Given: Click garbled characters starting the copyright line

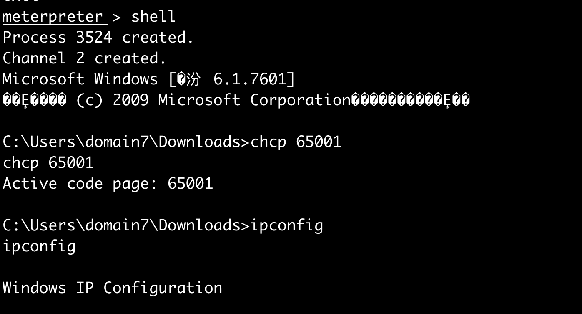Looking at the screenshot, I should click(34, 100).
